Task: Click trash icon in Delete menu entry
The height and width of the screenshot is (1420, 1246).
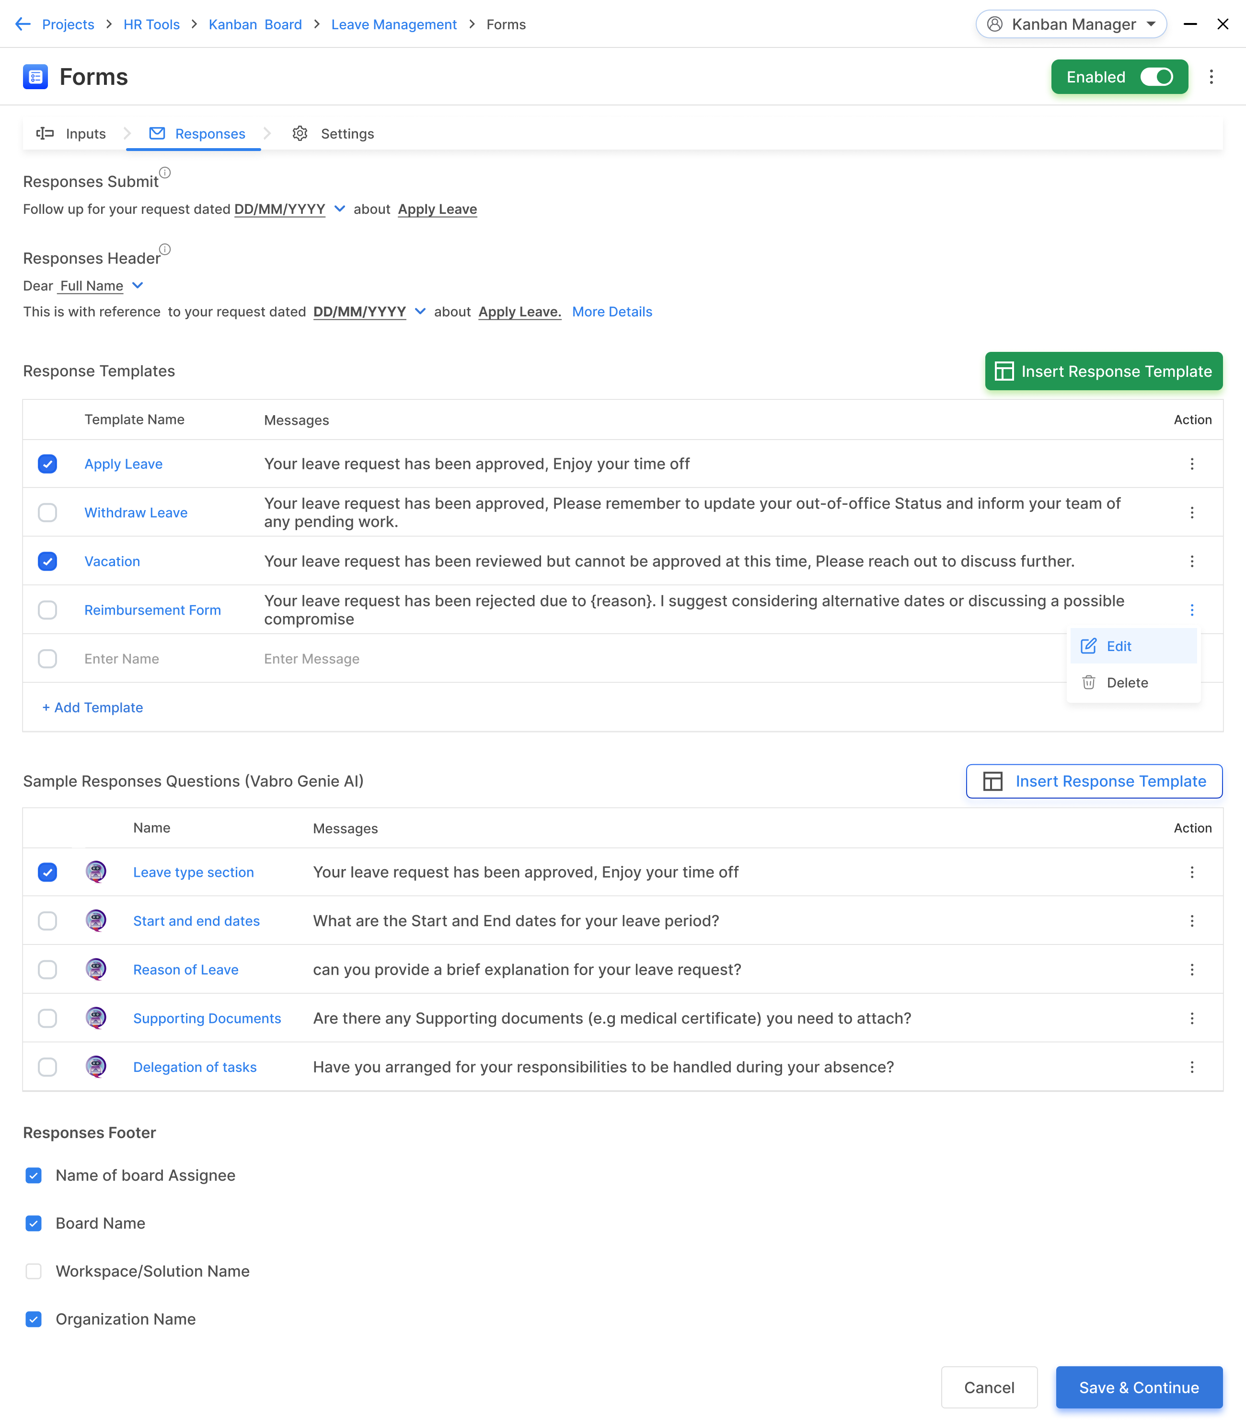Action: pyautogui.click(x=1088, y=683)
